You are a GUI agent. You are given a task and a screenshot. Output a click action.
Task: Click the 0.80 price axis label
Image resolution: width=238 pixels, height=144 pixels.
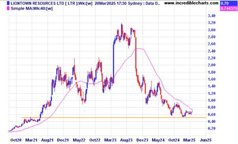point(212,107)
